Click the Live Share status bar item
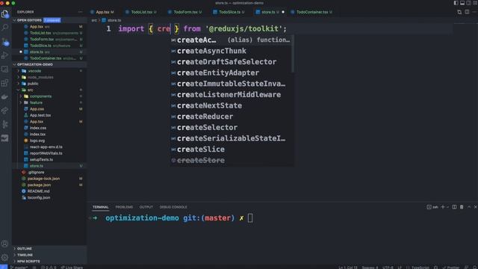Image resolution: width=478 pixels, height=269 pixels. [72, 268]
